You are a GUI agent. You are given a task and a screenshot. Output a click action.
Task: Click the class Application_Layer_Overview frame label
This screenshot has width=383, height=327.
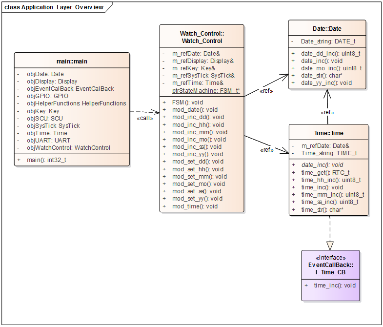click(54, 7)
